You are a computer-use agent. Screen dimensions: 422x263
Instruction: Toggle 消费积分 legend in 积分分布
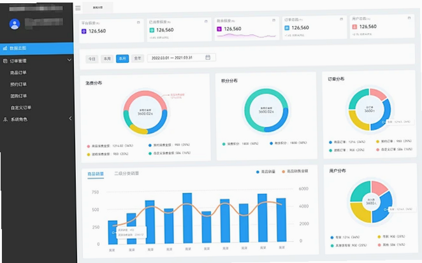pos(240,144)
